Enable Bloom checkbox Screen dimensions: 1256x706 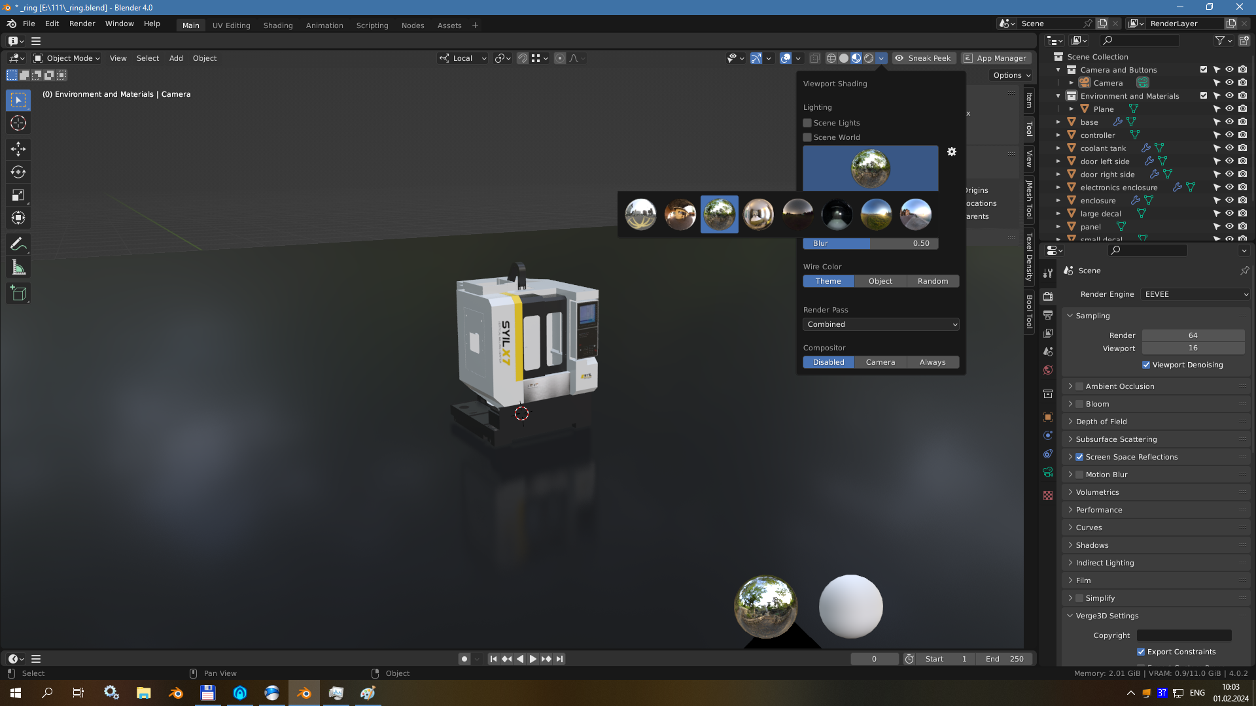coord(1079,404)
